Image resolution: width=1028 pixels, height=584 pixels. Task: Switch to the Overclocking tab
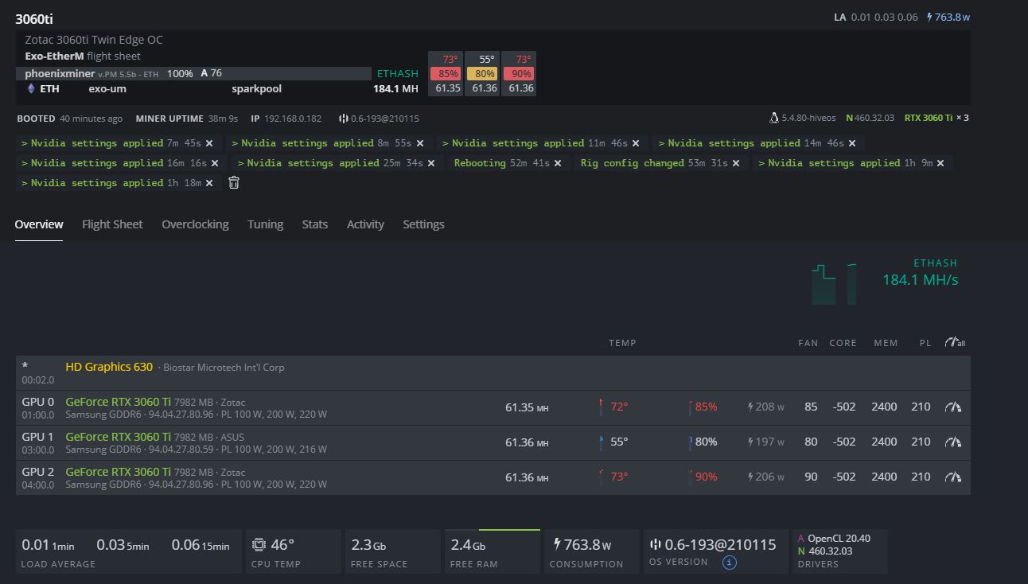tap(195, 224)
